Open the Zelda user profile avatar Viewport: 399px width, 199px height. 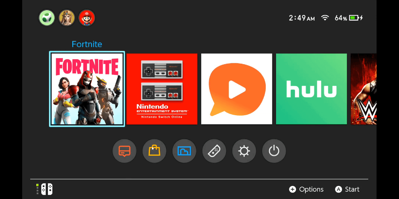67,18
